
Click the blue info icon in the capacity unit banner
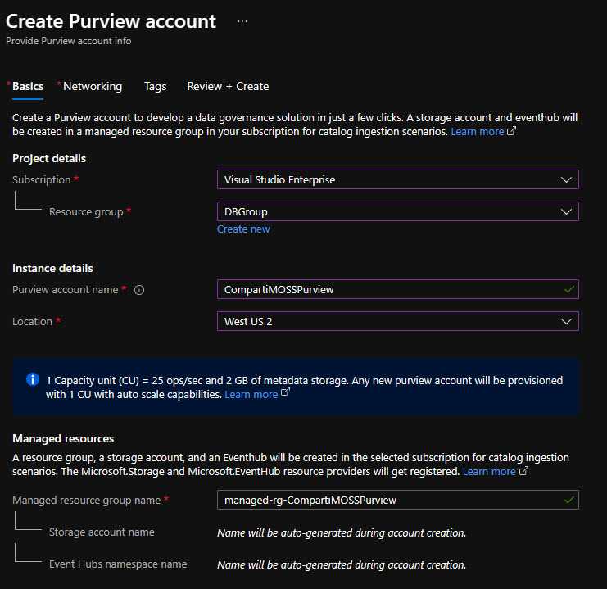tap(33, 379)
